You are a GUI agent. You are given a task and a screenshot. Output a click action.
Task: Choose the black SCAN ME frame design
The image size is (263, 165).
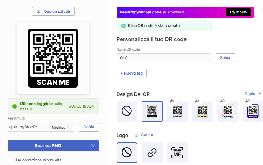tap(152, 111)
